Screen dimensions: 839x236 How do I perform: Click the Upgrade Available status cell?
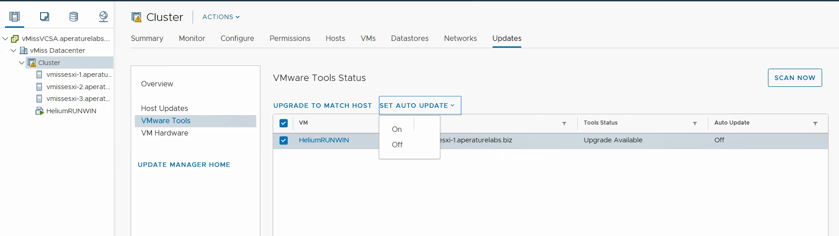pyautogui.click(x=613, y=140)
